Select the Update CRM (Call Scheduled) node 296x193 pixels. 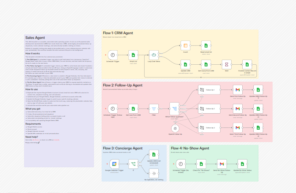point(154,154)
